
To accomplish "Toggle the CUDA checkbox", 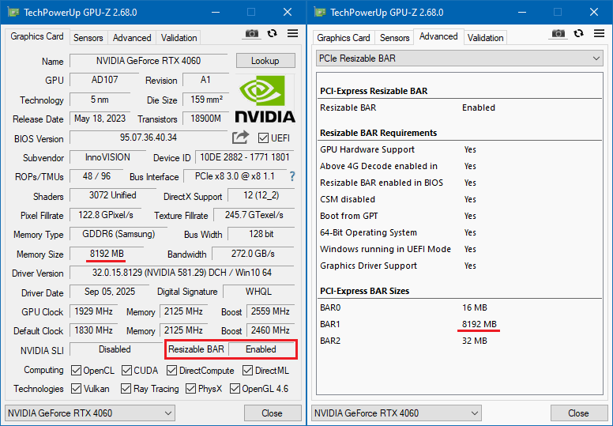I will pyautogui.click(x=126, y=371).
